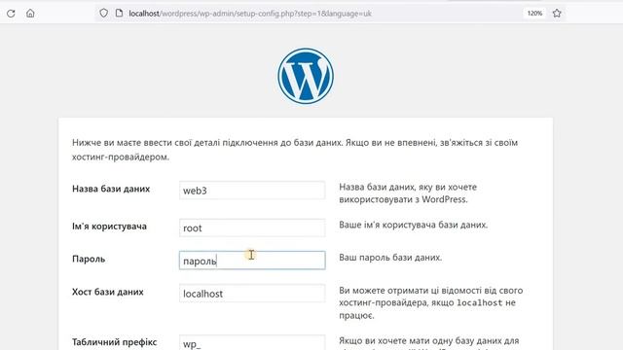
Task: Click the 'Табличний префікс' label
Action: click(x=115, y=341)
